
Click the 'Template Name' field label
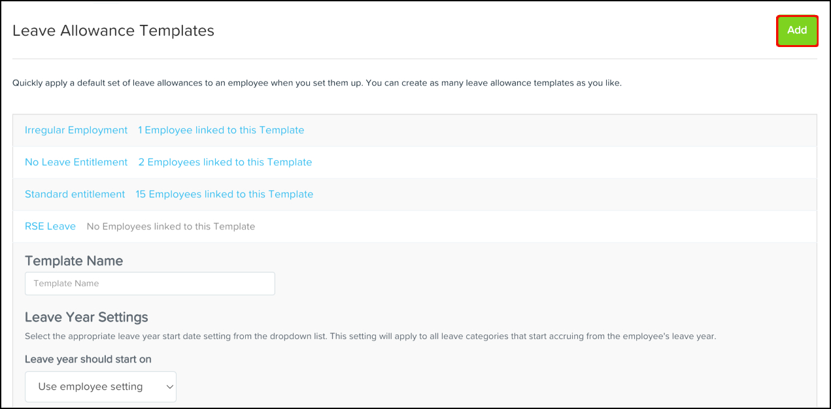coord(74,261)
